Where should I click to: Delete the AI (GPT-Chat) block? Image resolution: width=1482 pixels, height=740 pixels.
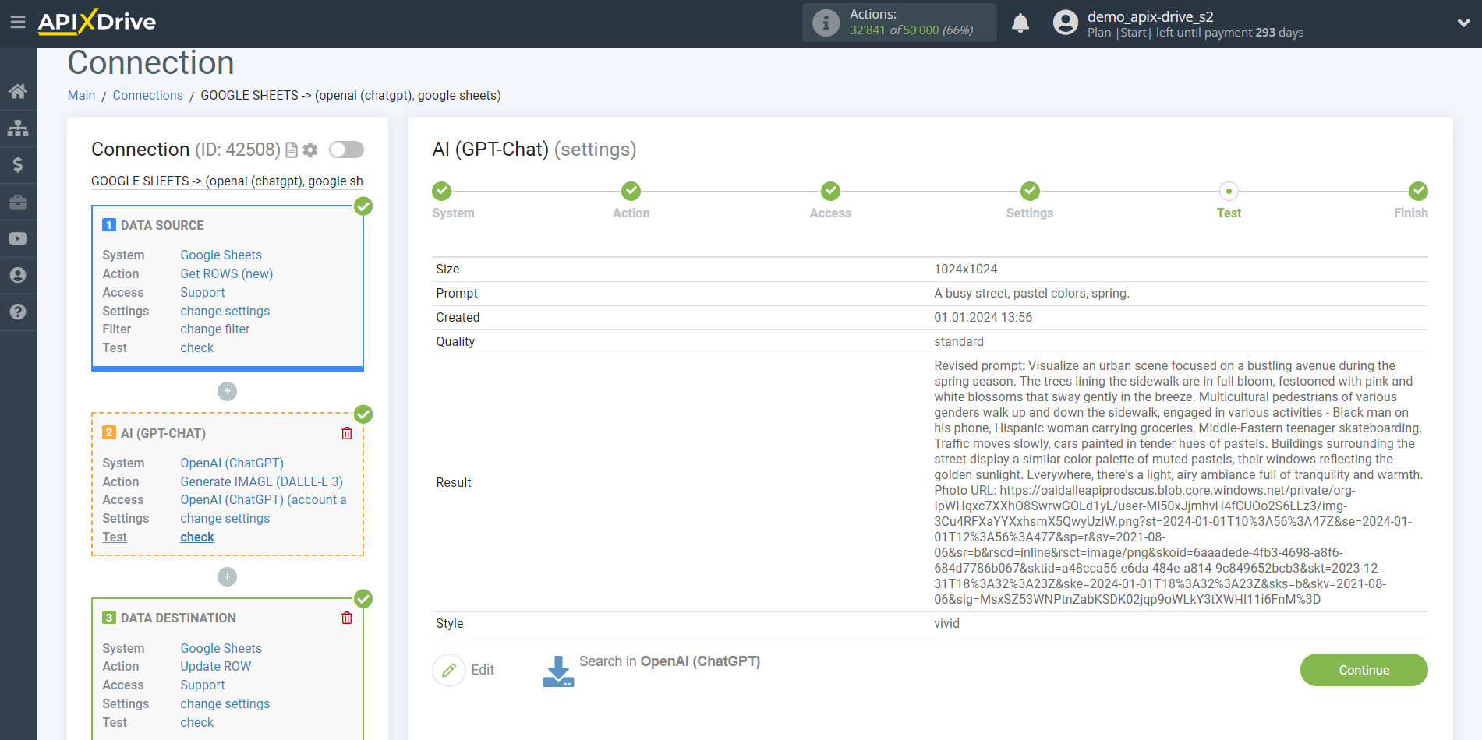click(347, 433)
